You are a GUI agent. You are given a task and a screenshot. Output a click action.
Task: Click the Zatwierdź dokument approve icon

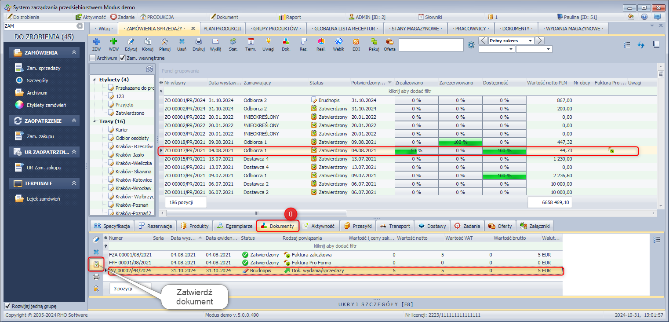96,264
